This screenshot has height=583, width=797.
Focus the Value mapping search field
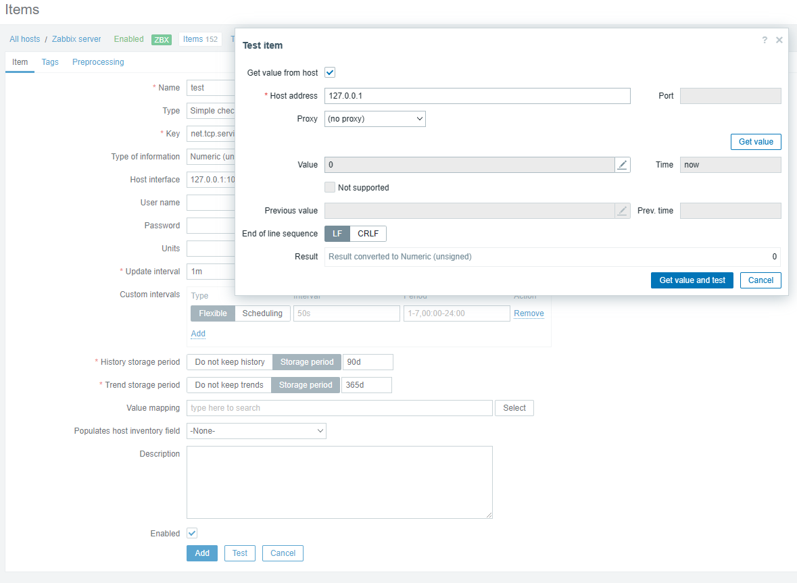pos(339,408)
